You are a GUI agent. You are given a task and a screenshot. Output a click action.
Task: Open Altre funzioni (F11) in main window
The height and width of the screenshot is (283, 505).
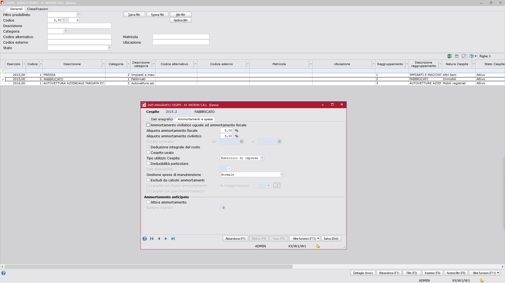tap(484, 273)
